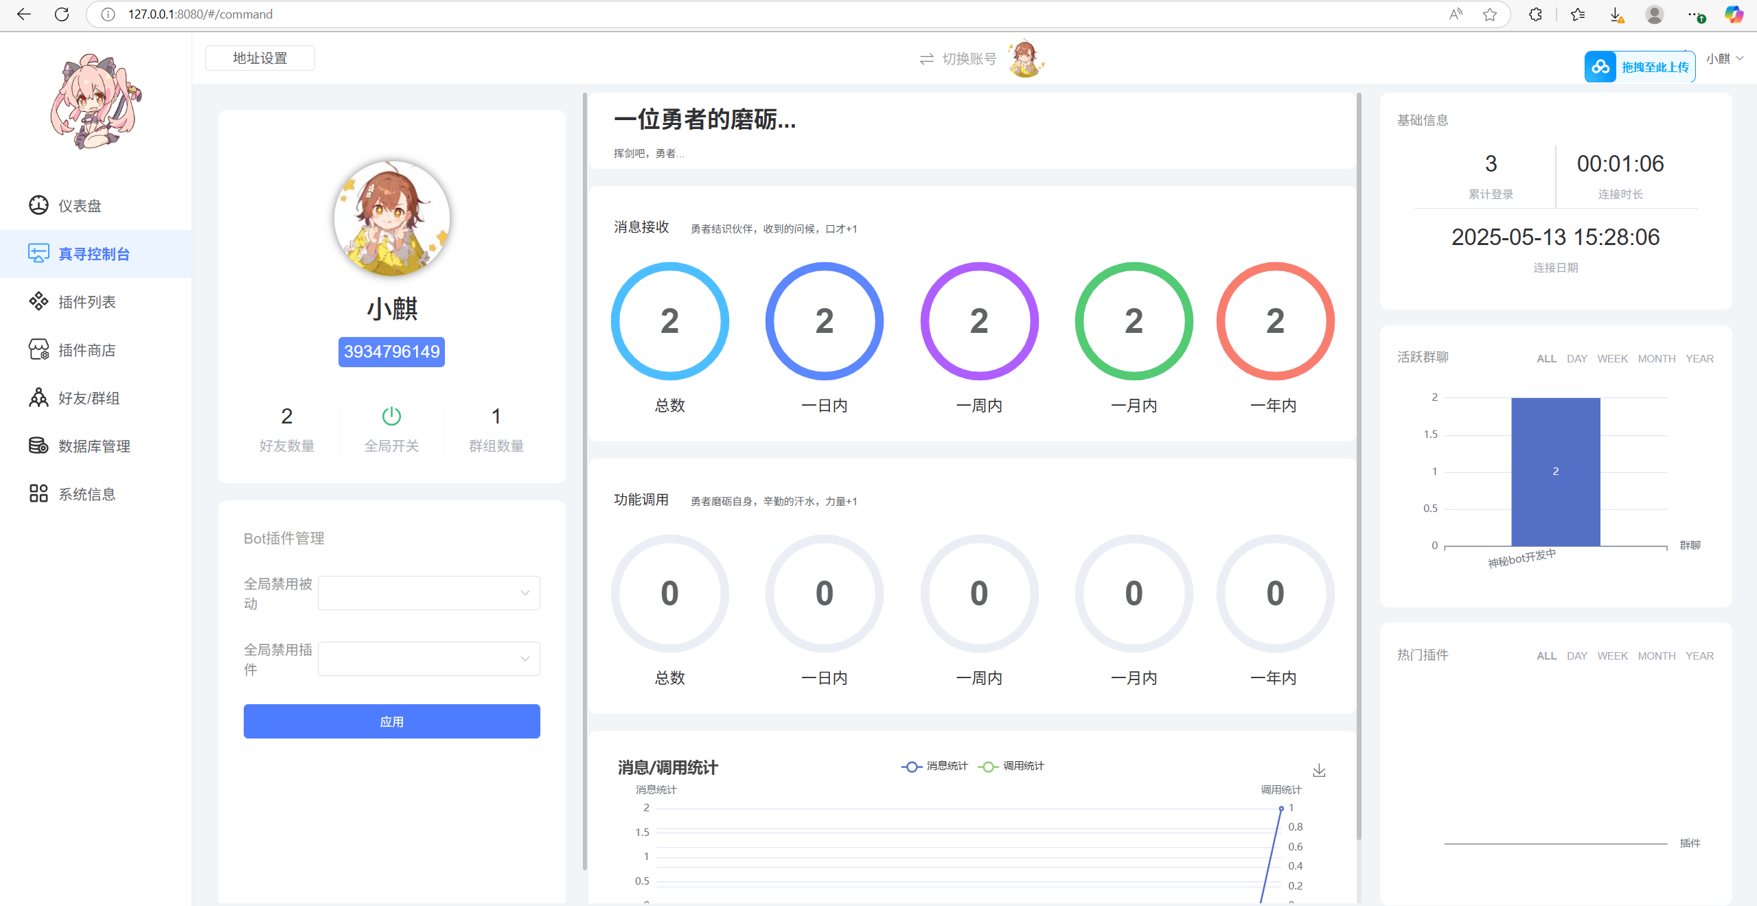Open the 插件商店 store icon
1757x906 pixels.
(38, 349)
